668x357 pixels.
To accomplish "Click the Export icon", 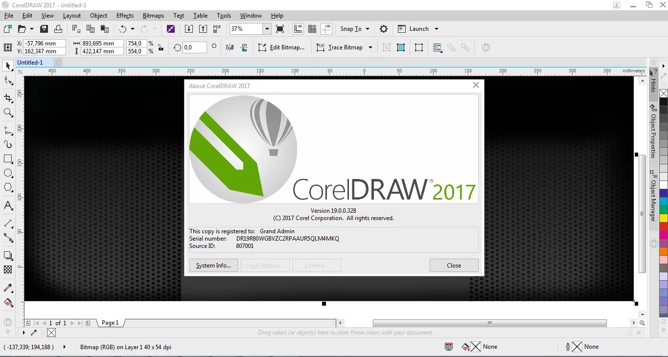I will pos(203,29).
